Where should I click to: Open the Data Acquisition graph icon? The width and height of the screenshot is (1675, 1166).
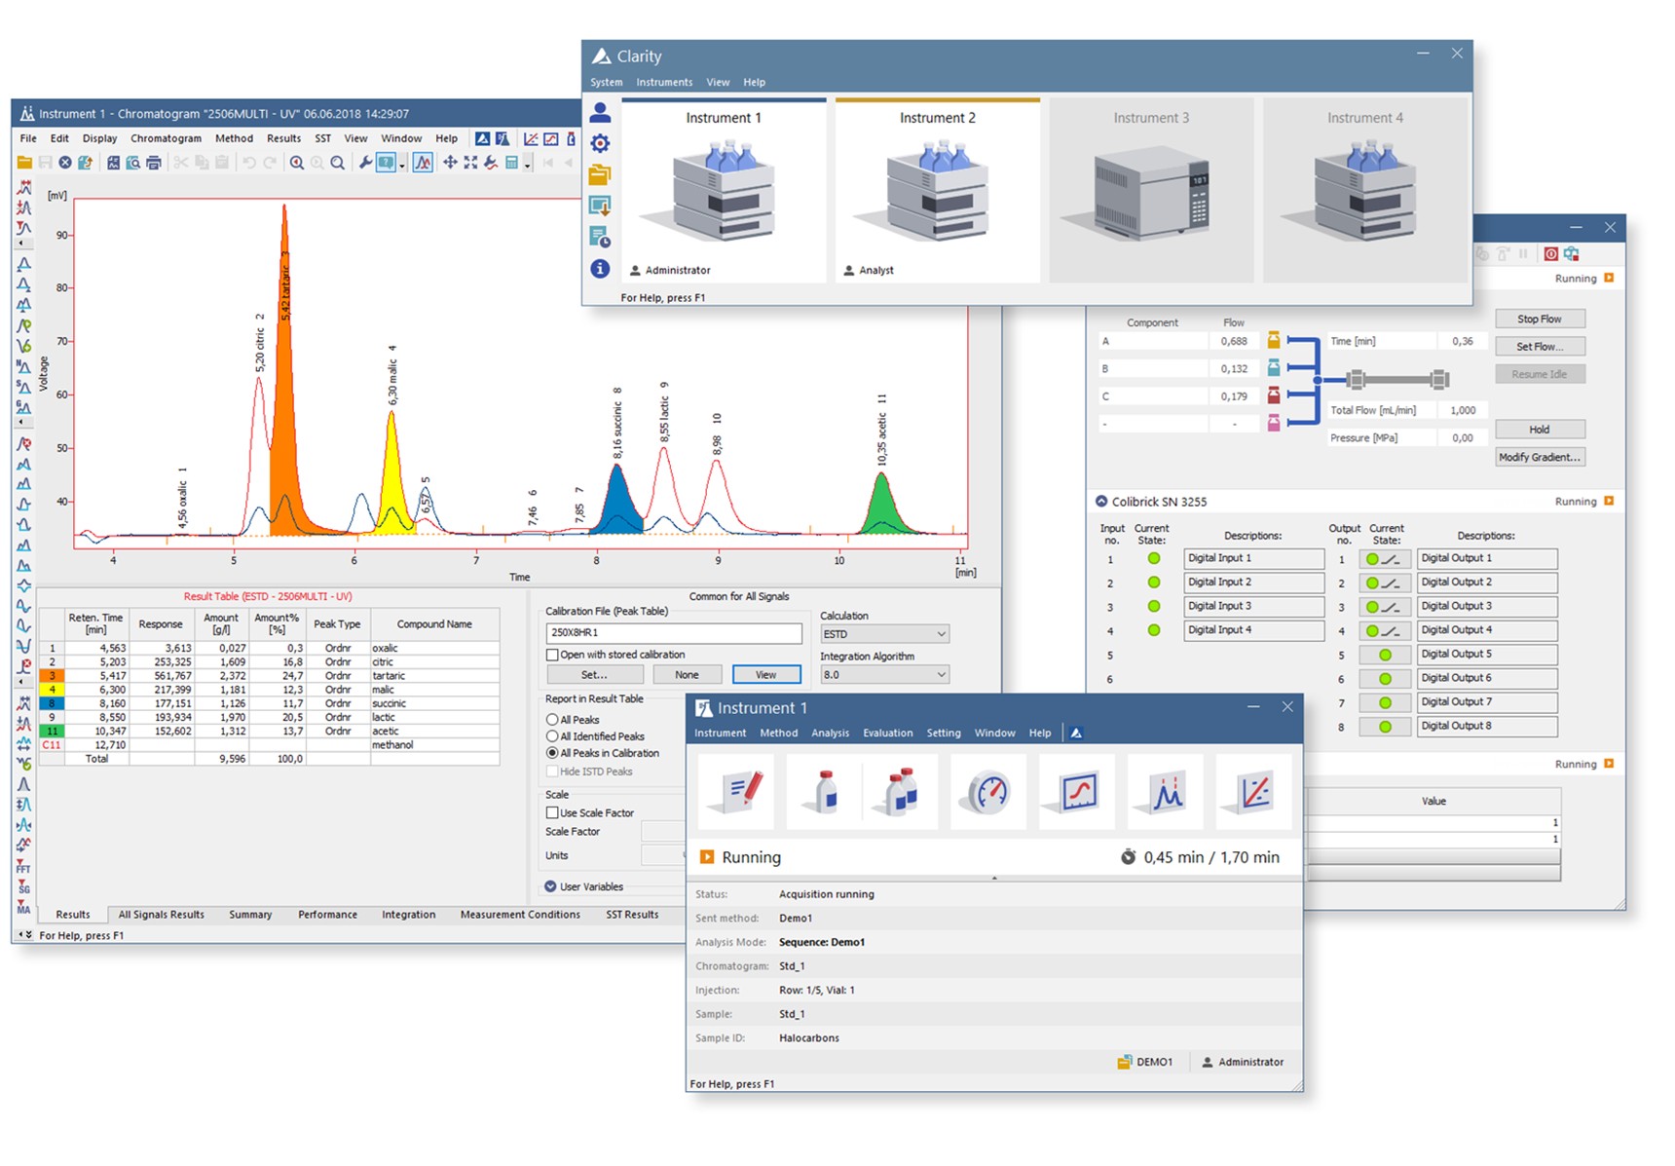1076,792
